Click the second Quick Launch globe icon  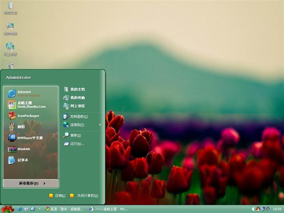coord(26,209)
